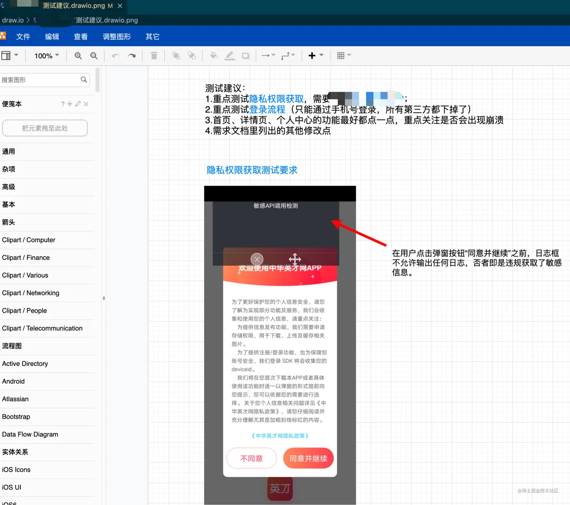
Task: Click the search magnifier in shape search
Action: [84, 80]
